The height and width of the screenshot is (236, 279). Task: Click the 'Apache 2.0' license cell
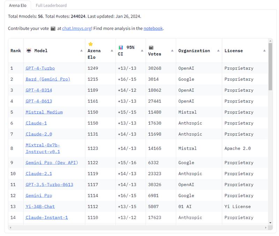tap(237, 148)
